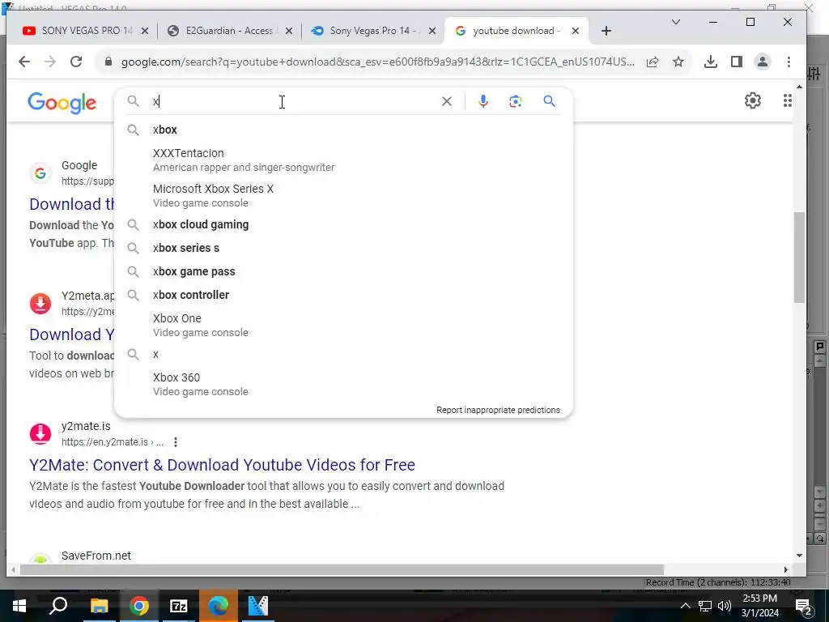Screen dimensions: 829x622
Task: Close the E2Guardian tab
Action: (289, 32)
